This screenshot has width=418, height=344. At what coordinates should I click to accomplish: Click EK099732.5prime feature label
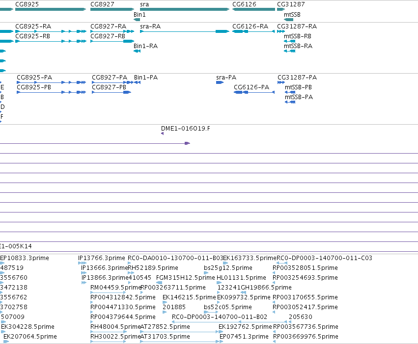(244, 297)
